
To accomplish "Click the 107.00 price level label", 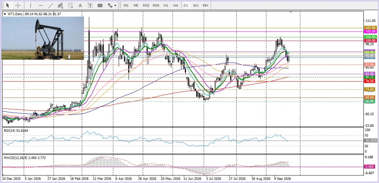I will pos(371,28).
